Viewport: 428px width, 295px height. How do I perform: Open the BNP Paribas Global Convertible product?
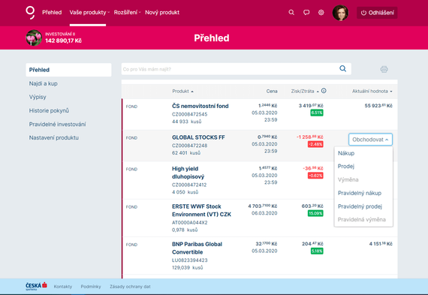197,248
